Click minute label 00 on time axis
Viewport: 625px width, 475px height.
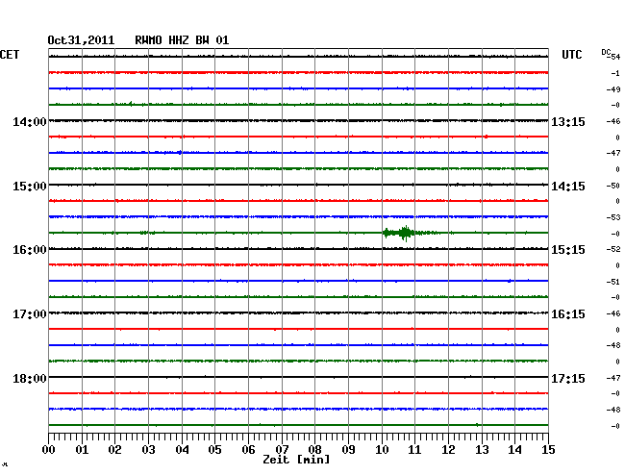pos(49,450)
